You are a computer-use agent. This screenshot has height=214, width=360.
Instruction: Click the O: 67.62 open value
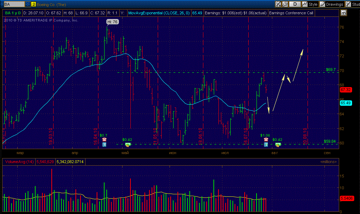click(54, 13)
